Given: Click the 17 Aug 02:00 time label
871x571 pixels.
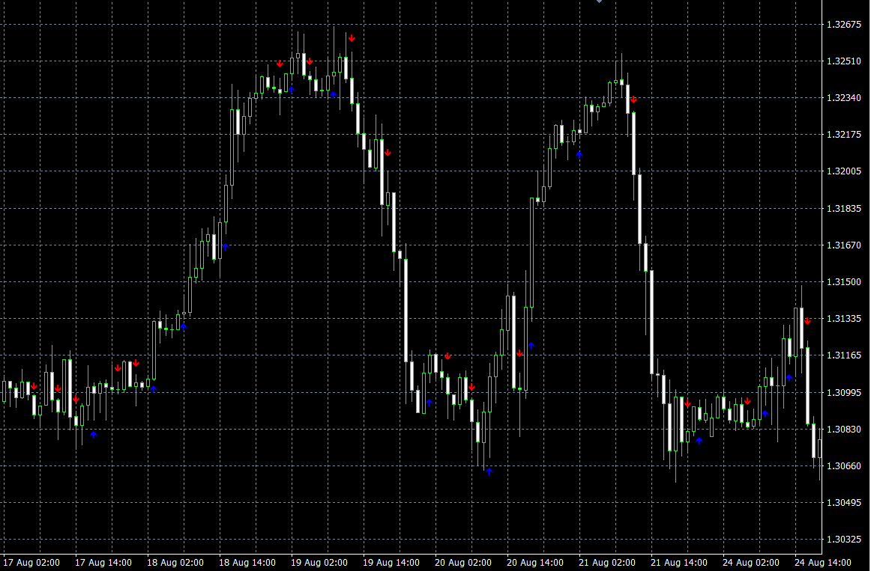Looking at the screenshot, I should click(31, 562).
